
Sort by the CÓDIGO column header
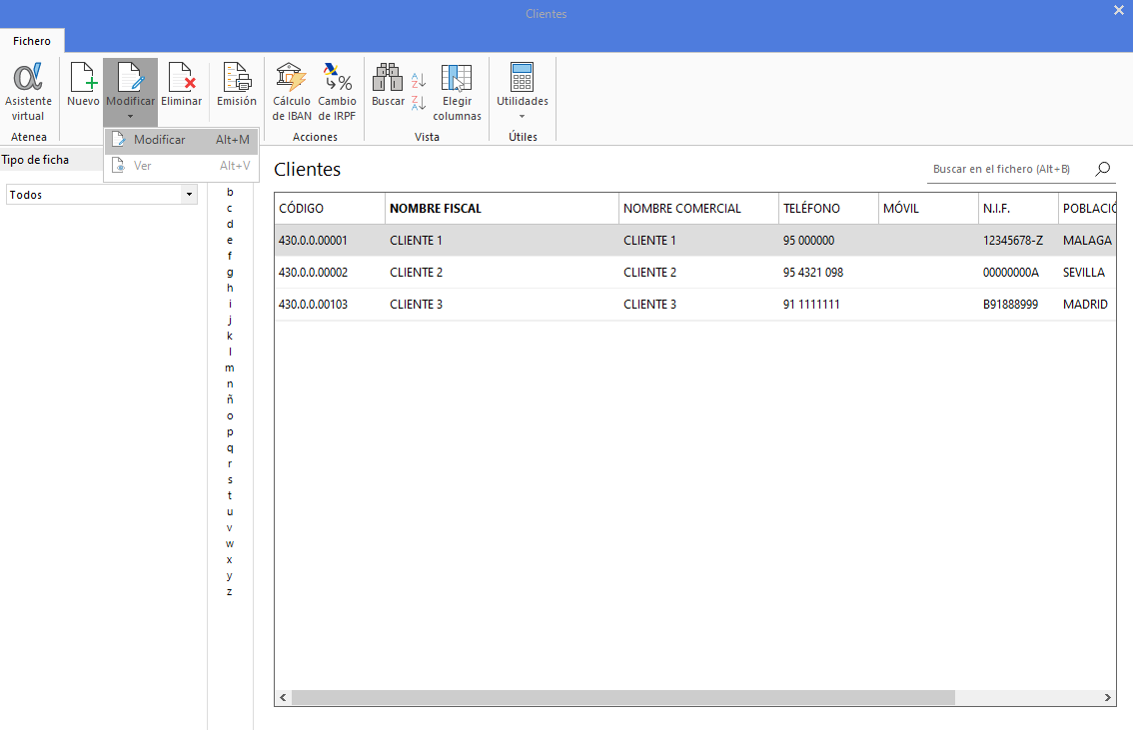tap(330, 208)
